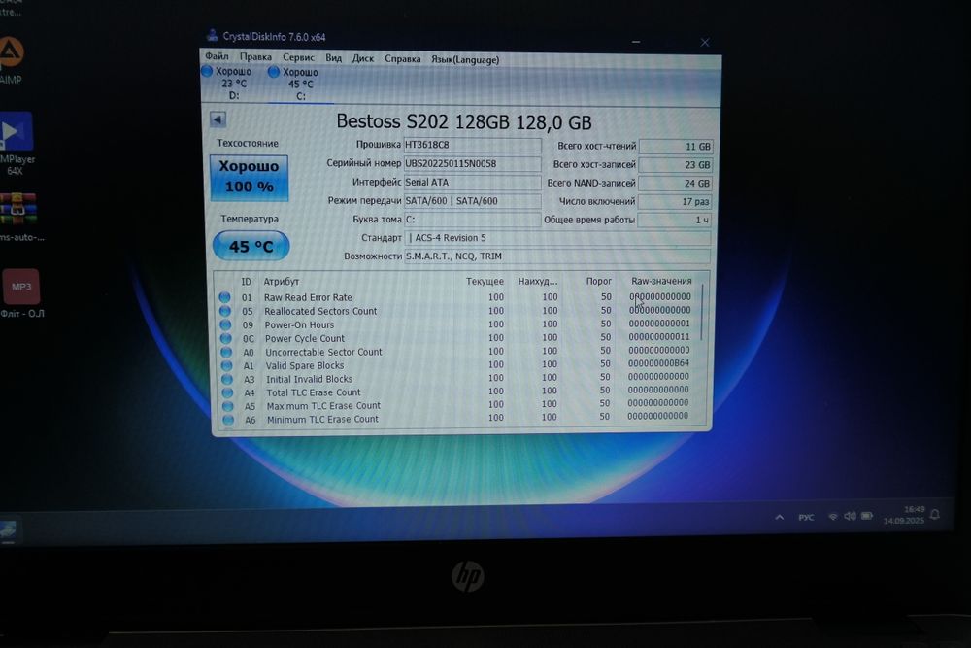Show hidden tray icons chevron
Viewport: 971px width, 648px height.
pos(779,517)
